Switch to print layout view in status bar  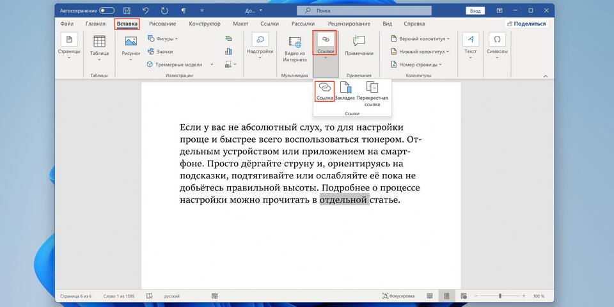[446, 296]
